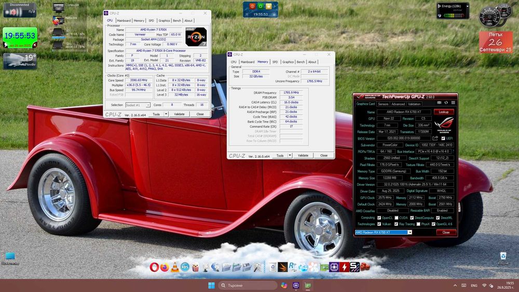Switch to Sensors tab in GPU-Z

point(383,104)
